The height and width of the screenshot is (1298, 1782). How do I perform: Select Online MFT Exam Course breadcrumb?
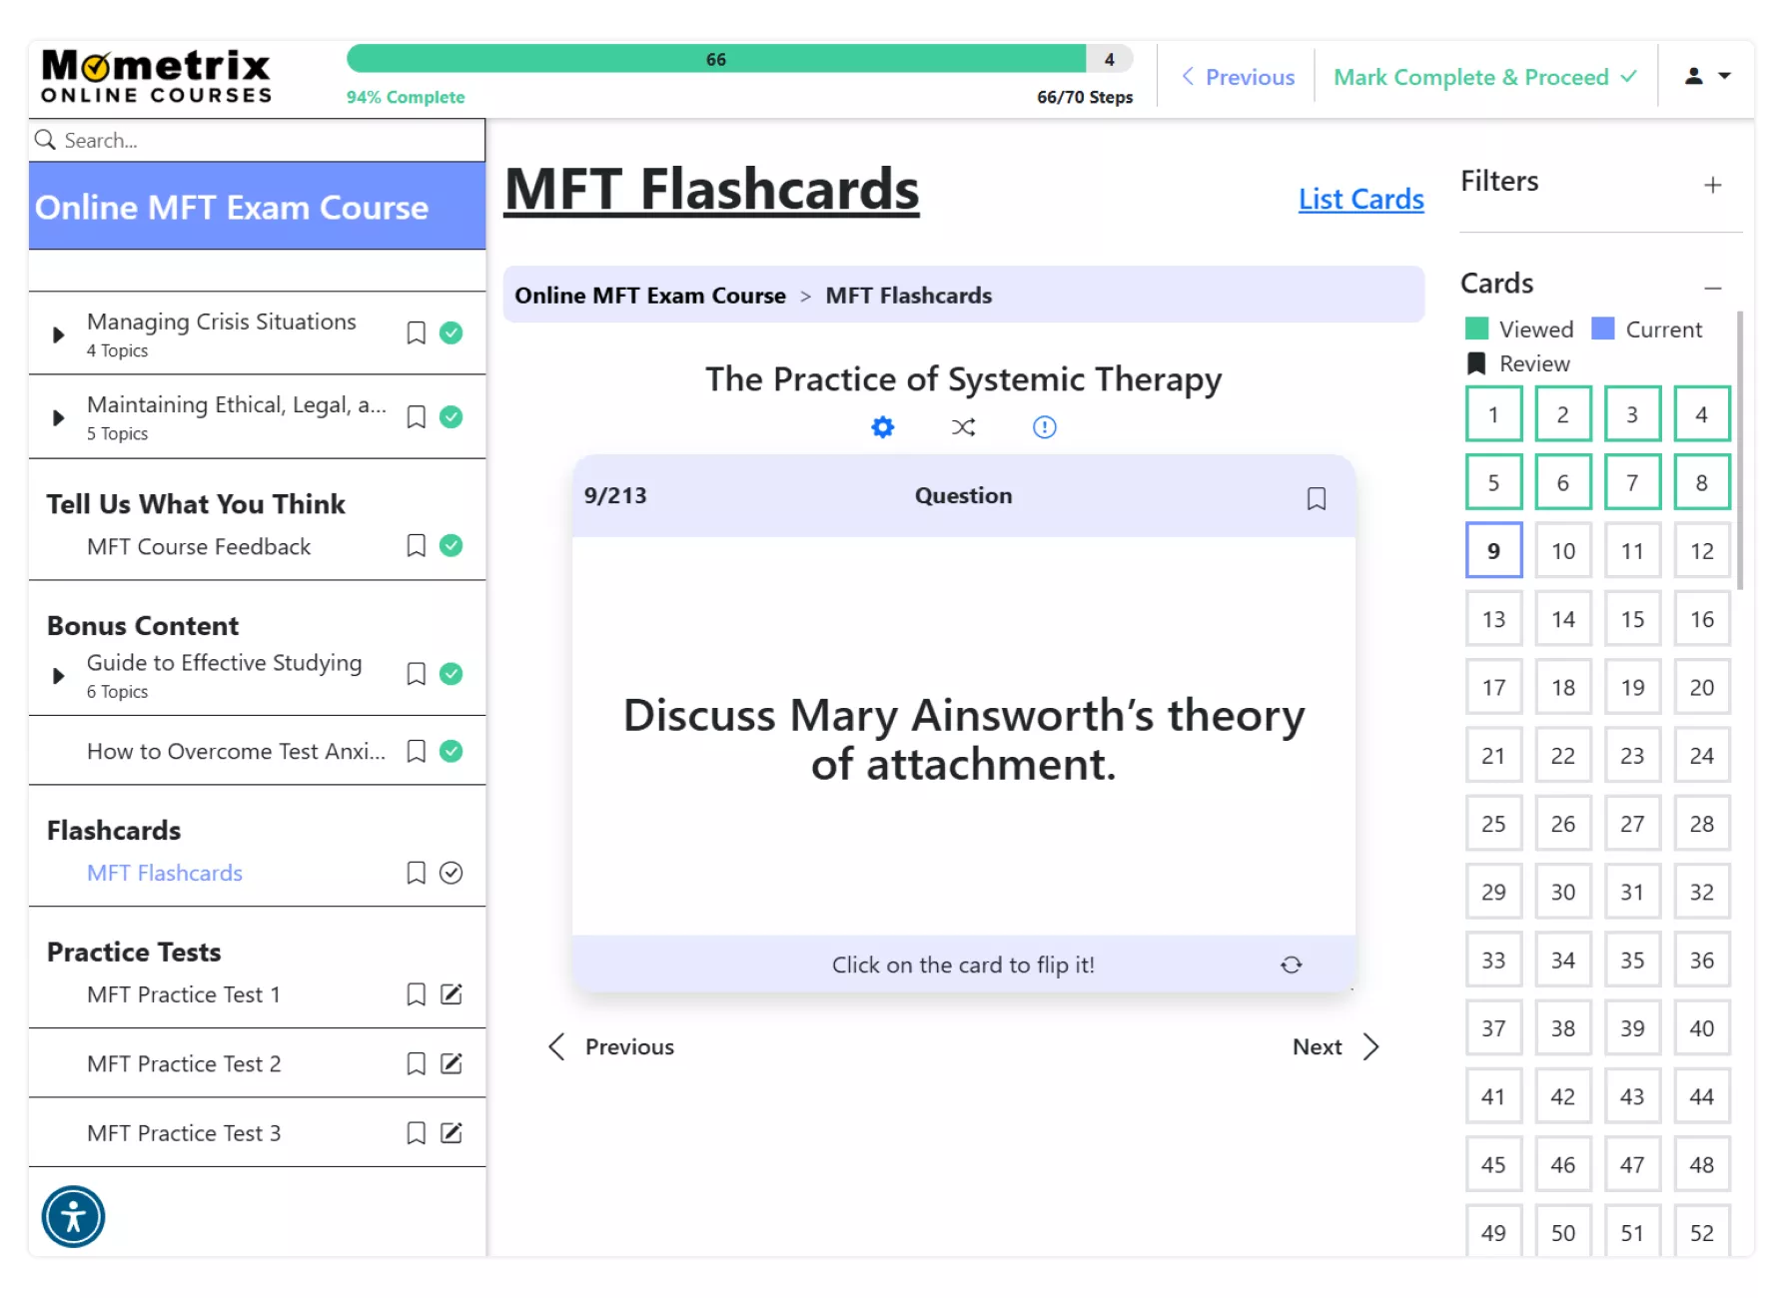point(650,296)
